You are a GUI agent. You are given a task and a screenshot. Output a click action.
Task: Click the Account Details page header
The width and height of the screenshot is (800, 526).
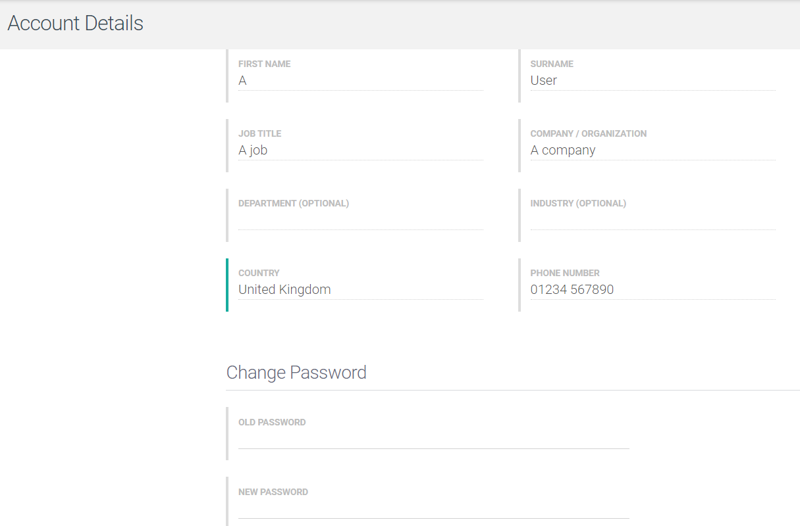75,23
